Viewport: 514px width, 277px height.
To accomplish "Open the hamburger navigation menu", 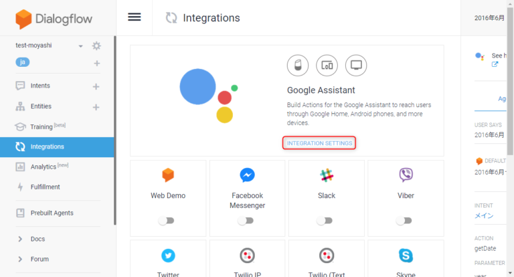I will (x=135, y=17).
